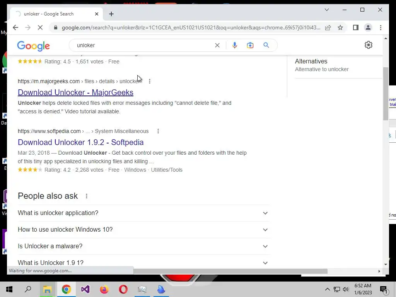Open a new Chrome tab

pos(111,14)
